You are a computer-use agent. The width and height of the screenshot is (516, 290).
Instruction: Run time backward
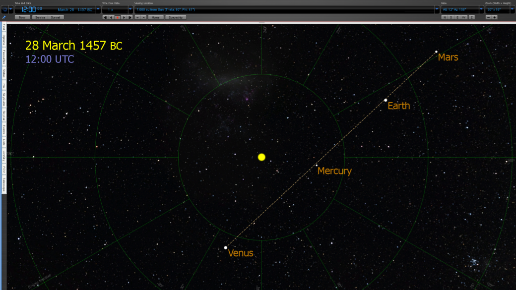[111, 17]
